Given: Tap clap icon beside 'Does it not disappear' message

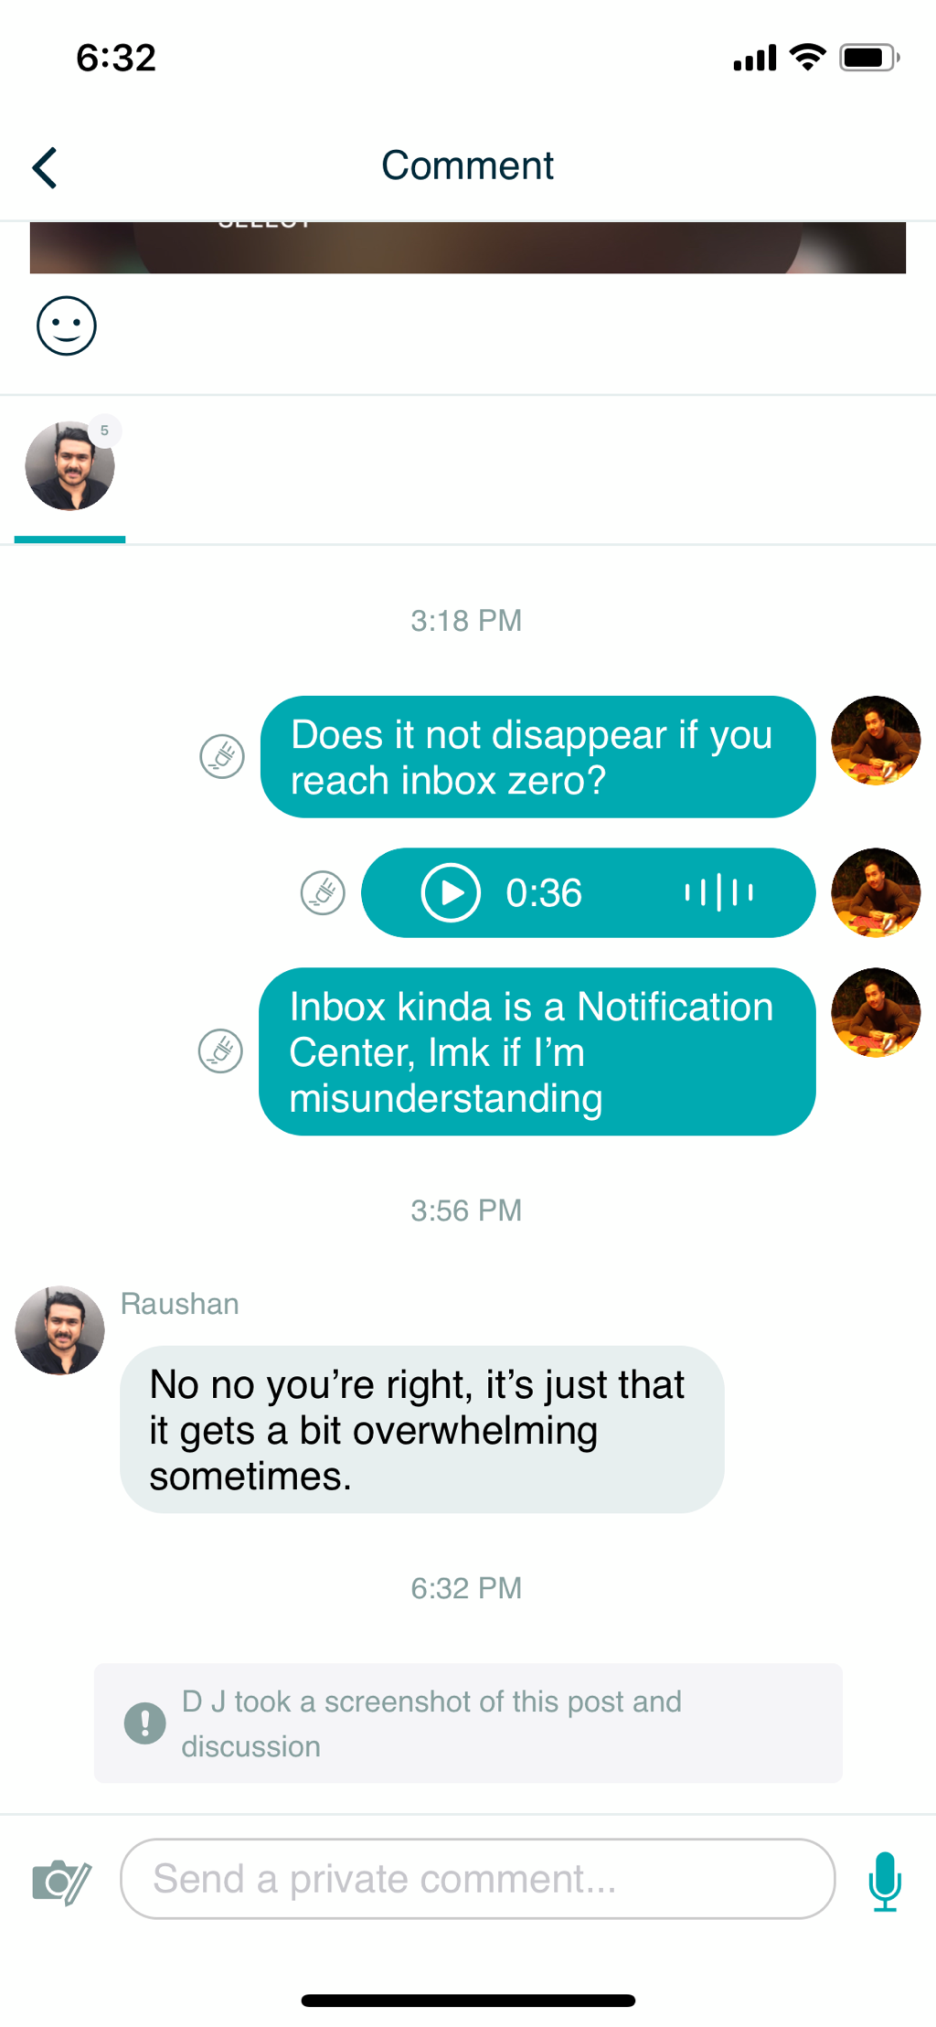Looking at the screenshot, I should pos(222,757).
